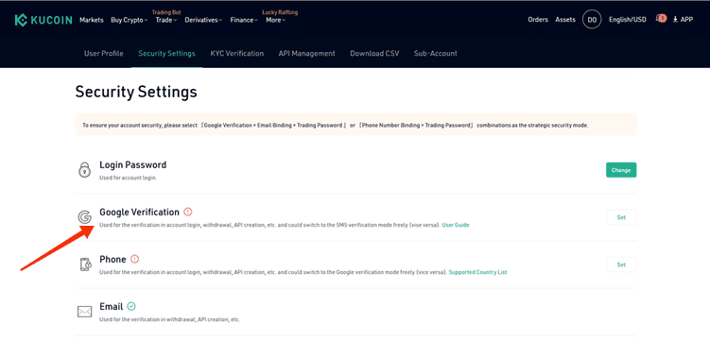Screen dimensions: 710x342
Task: Open Orders in the top bar
Action: point(538,20)
